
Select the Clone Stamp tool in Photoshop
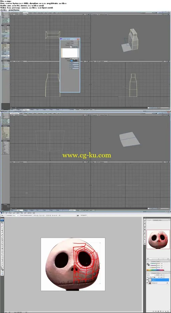[2, 239]
